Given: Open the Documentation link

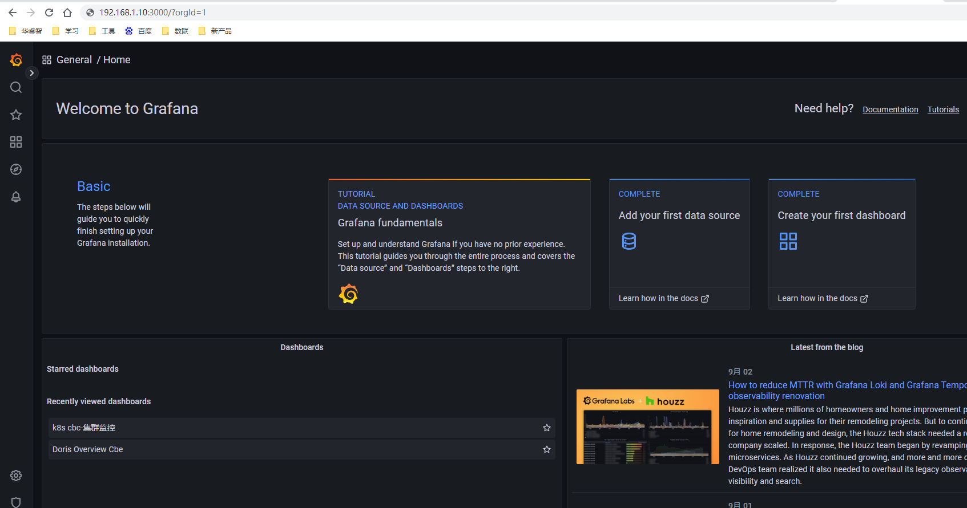Looking at the screenshot, I should click(890, 109).
